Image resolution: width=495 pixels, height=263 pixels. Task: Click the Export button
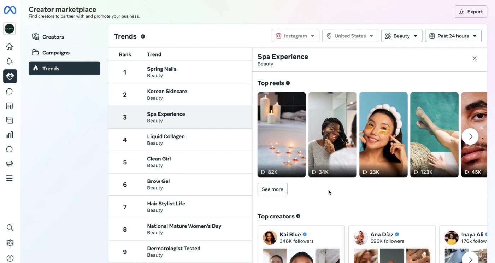coord(471,12)
